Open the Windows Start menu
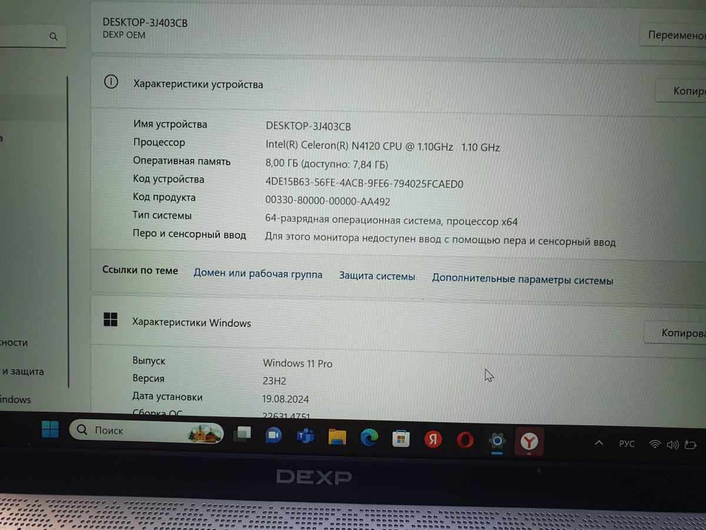The image size is (706, 530). [x=50, y=430]
